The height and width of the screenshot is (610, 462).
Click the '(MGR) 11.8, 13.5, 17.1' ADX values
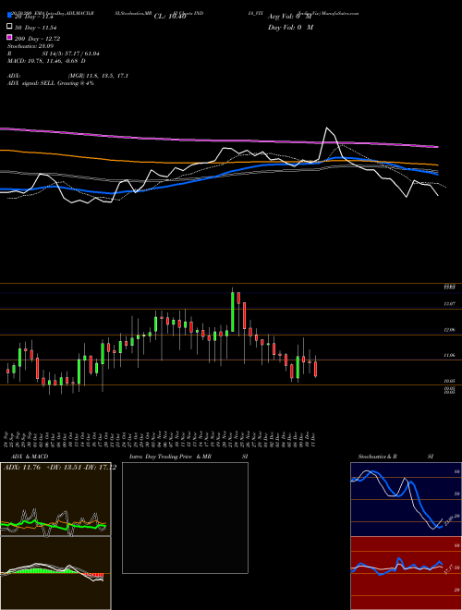(98, 76)
